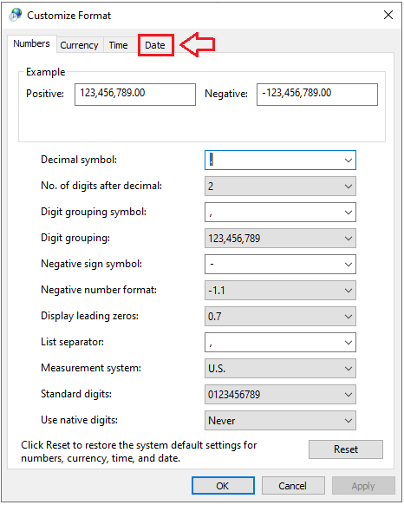The height and width of the screenshot is (505, 404).
Task: Select the Time tab
Action: point(118,45)
